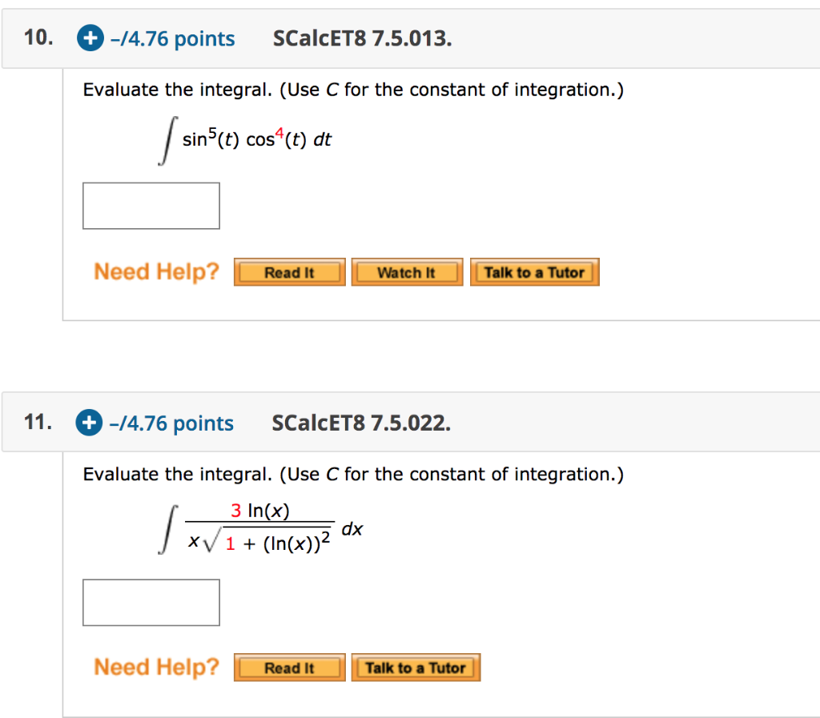Click Talk to a Tutor for question 10
This screenshot has height=718, width=820.
(534, 271)
